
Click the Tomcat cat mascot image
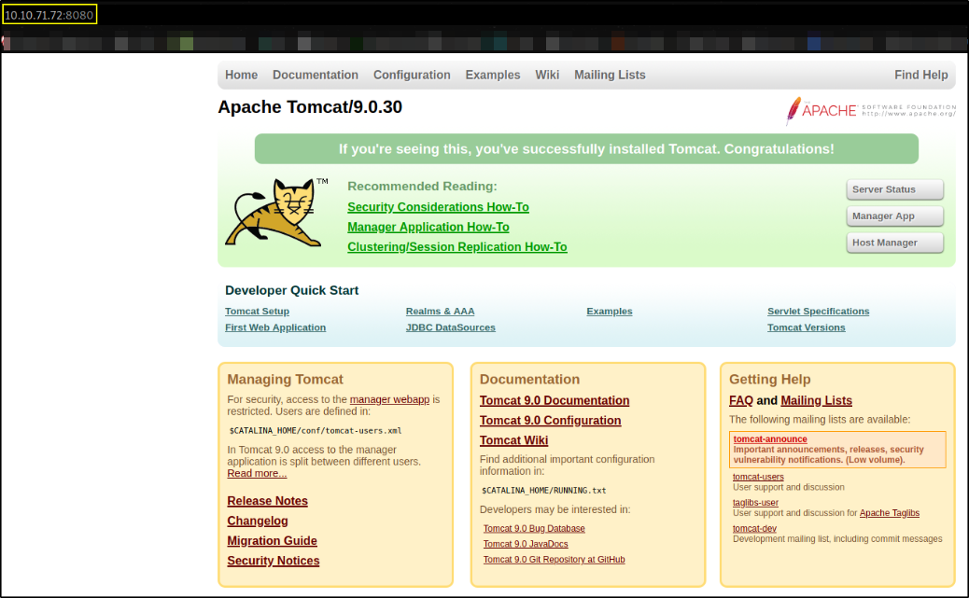point(275,213)
